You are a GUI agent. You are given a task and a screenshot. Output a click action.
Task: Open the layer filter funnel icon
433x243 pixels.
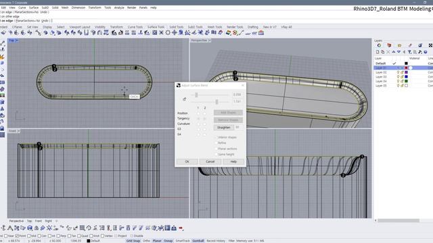pos(409,52)
